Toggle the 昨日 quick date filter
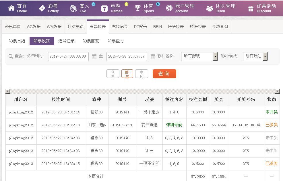Screen dimensions: 283x181 tap(127, 74)
